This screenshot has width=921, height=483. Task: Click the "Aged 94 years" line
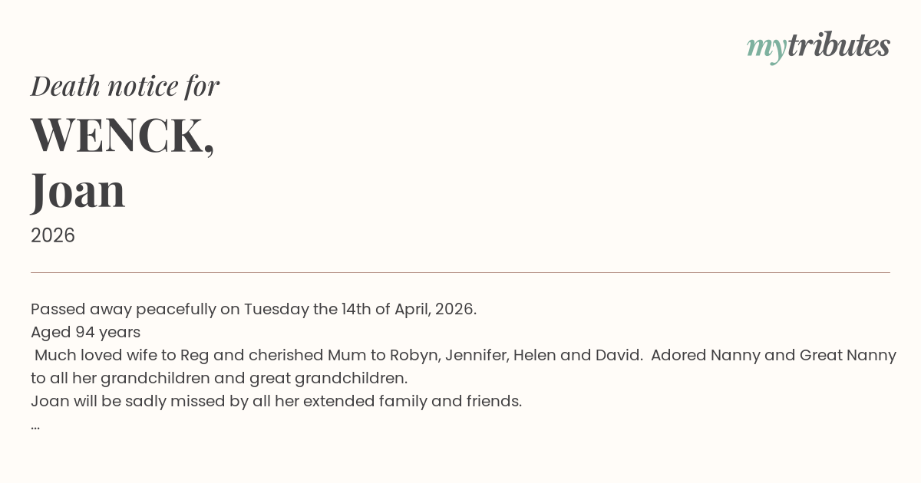[x=85, y=332]
